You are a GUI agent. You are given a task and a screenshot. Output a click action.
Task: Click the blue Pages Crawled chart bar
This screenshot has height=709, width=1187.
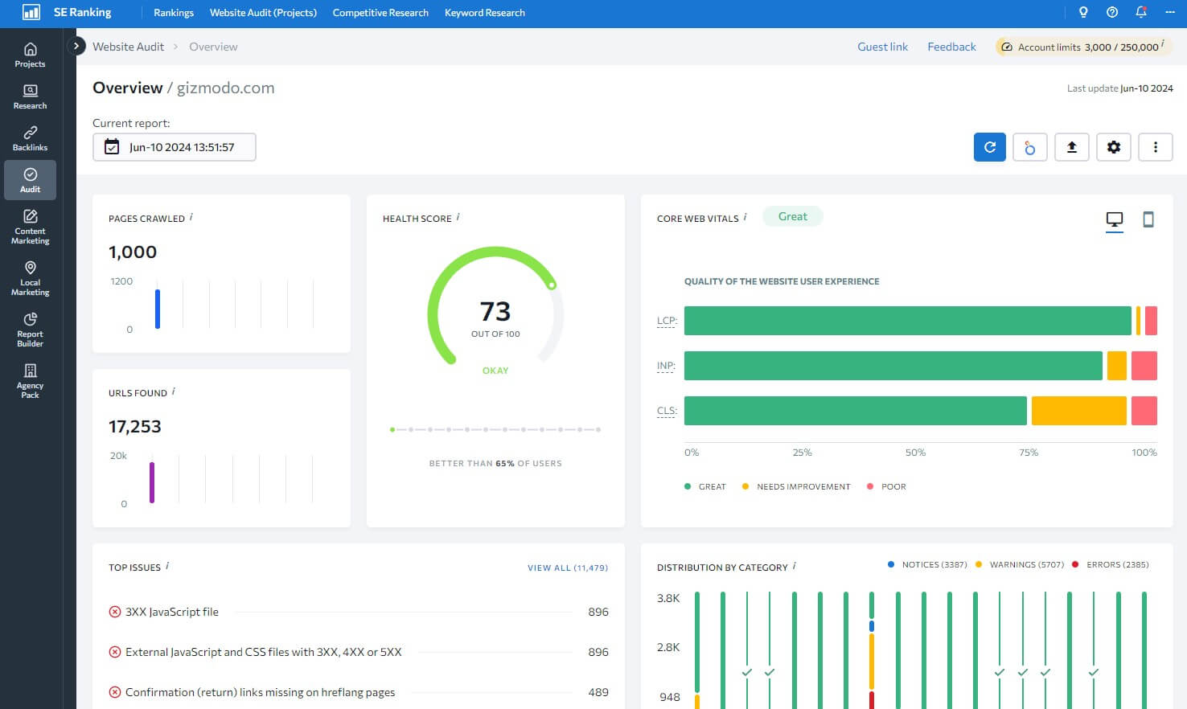[x=158, y=309]
